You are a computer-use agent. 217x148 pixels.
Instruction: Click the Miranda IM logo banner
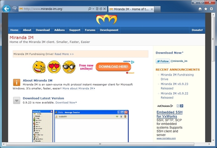tap(107, 19)
